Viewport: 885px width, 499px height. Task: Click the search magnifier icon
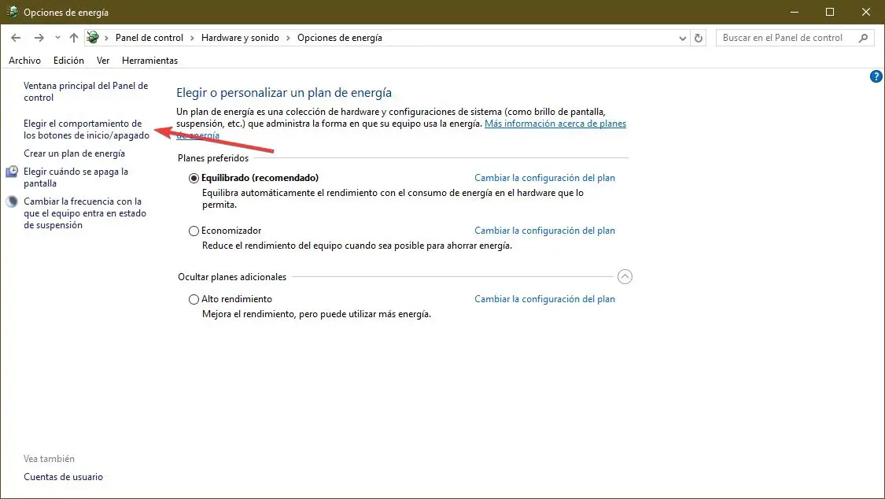[863, 38]
